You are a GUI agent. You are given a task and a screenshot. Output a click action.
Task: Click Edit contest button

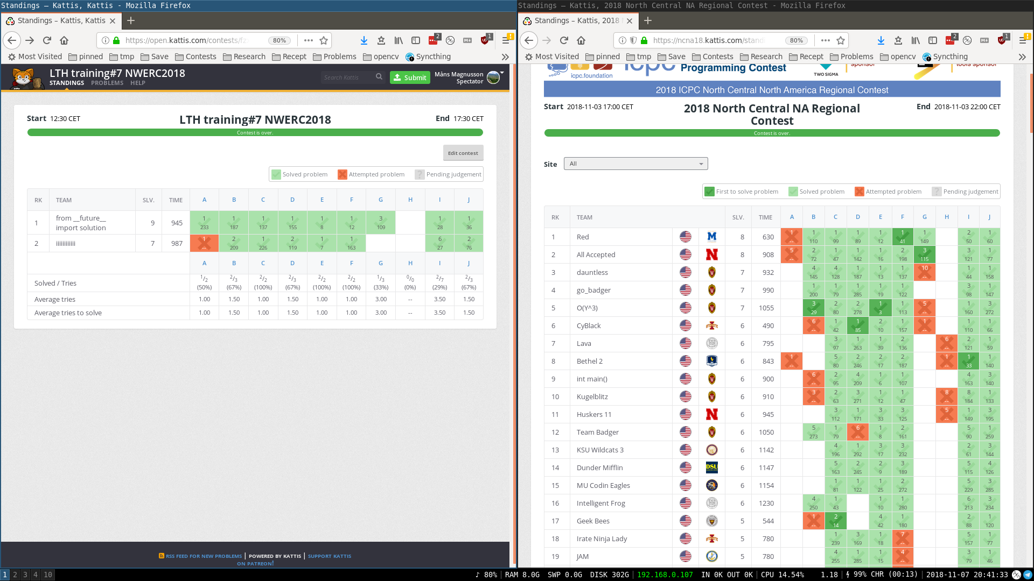pos(463,153)
